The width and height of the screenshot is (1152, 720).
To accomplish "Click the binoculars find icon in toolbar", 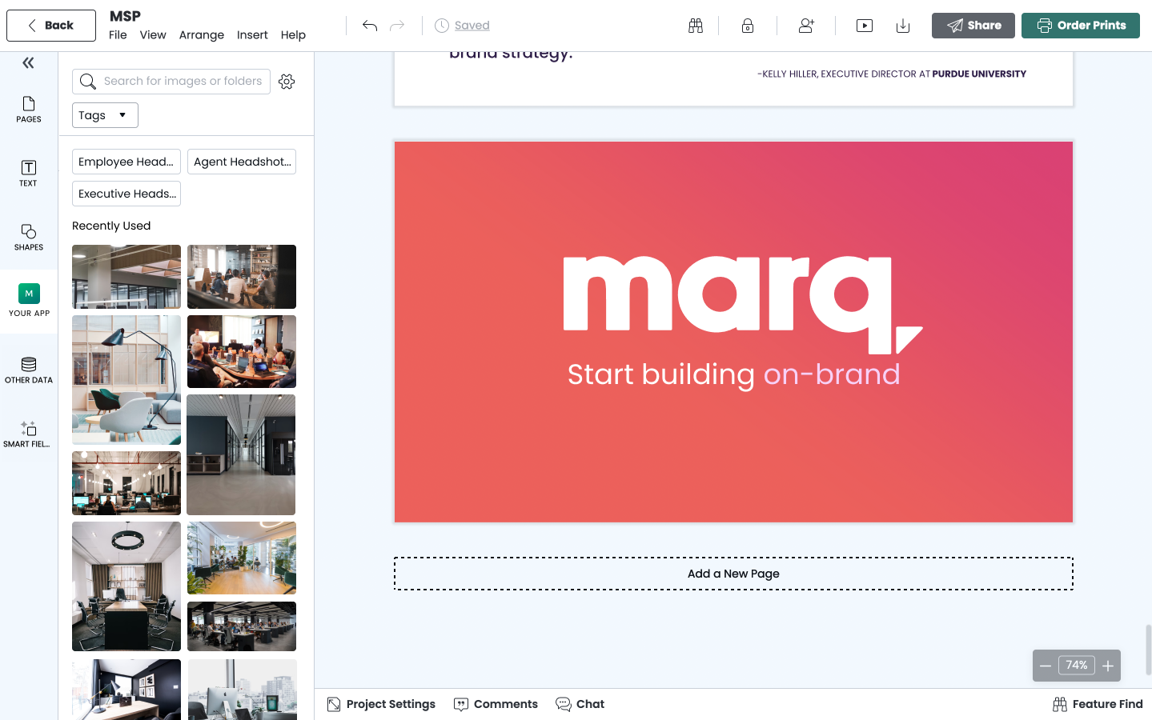I will tap(696, 26).
